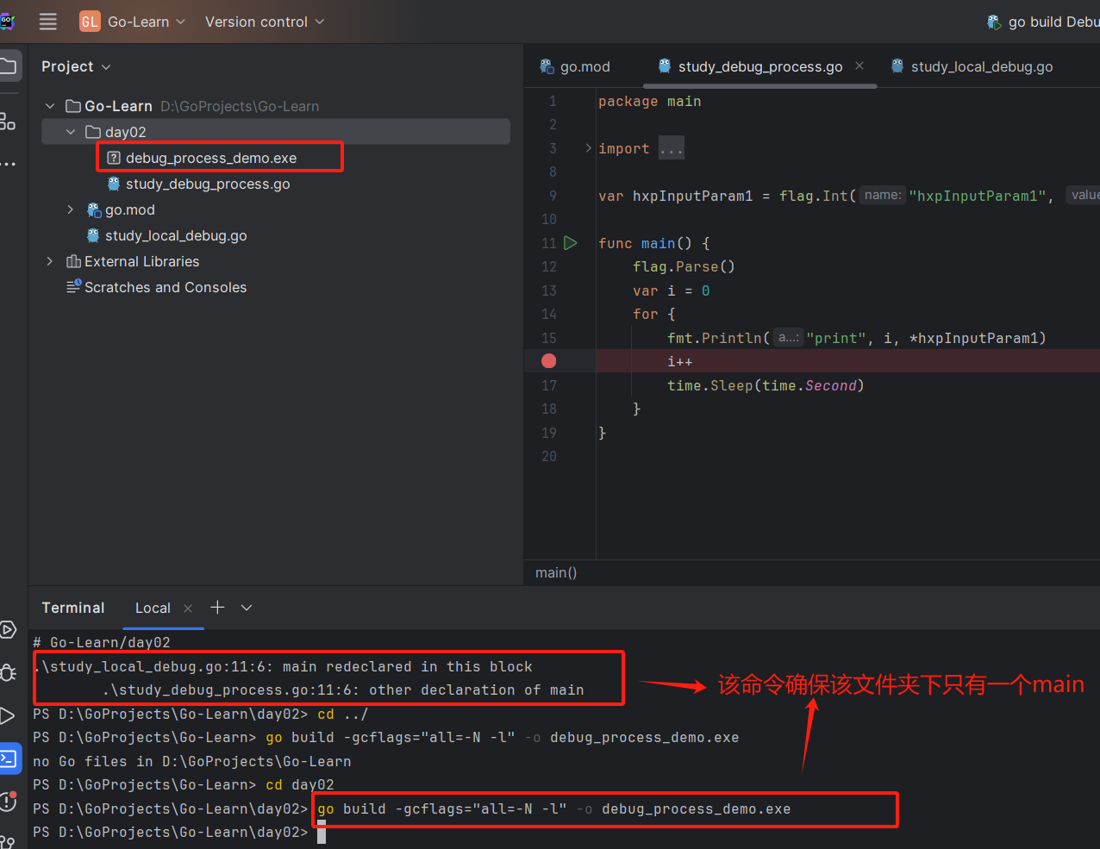Click the GoLand logo in top-left corner
Viewport: 1100px width, 849px height.
click(9, 22)
